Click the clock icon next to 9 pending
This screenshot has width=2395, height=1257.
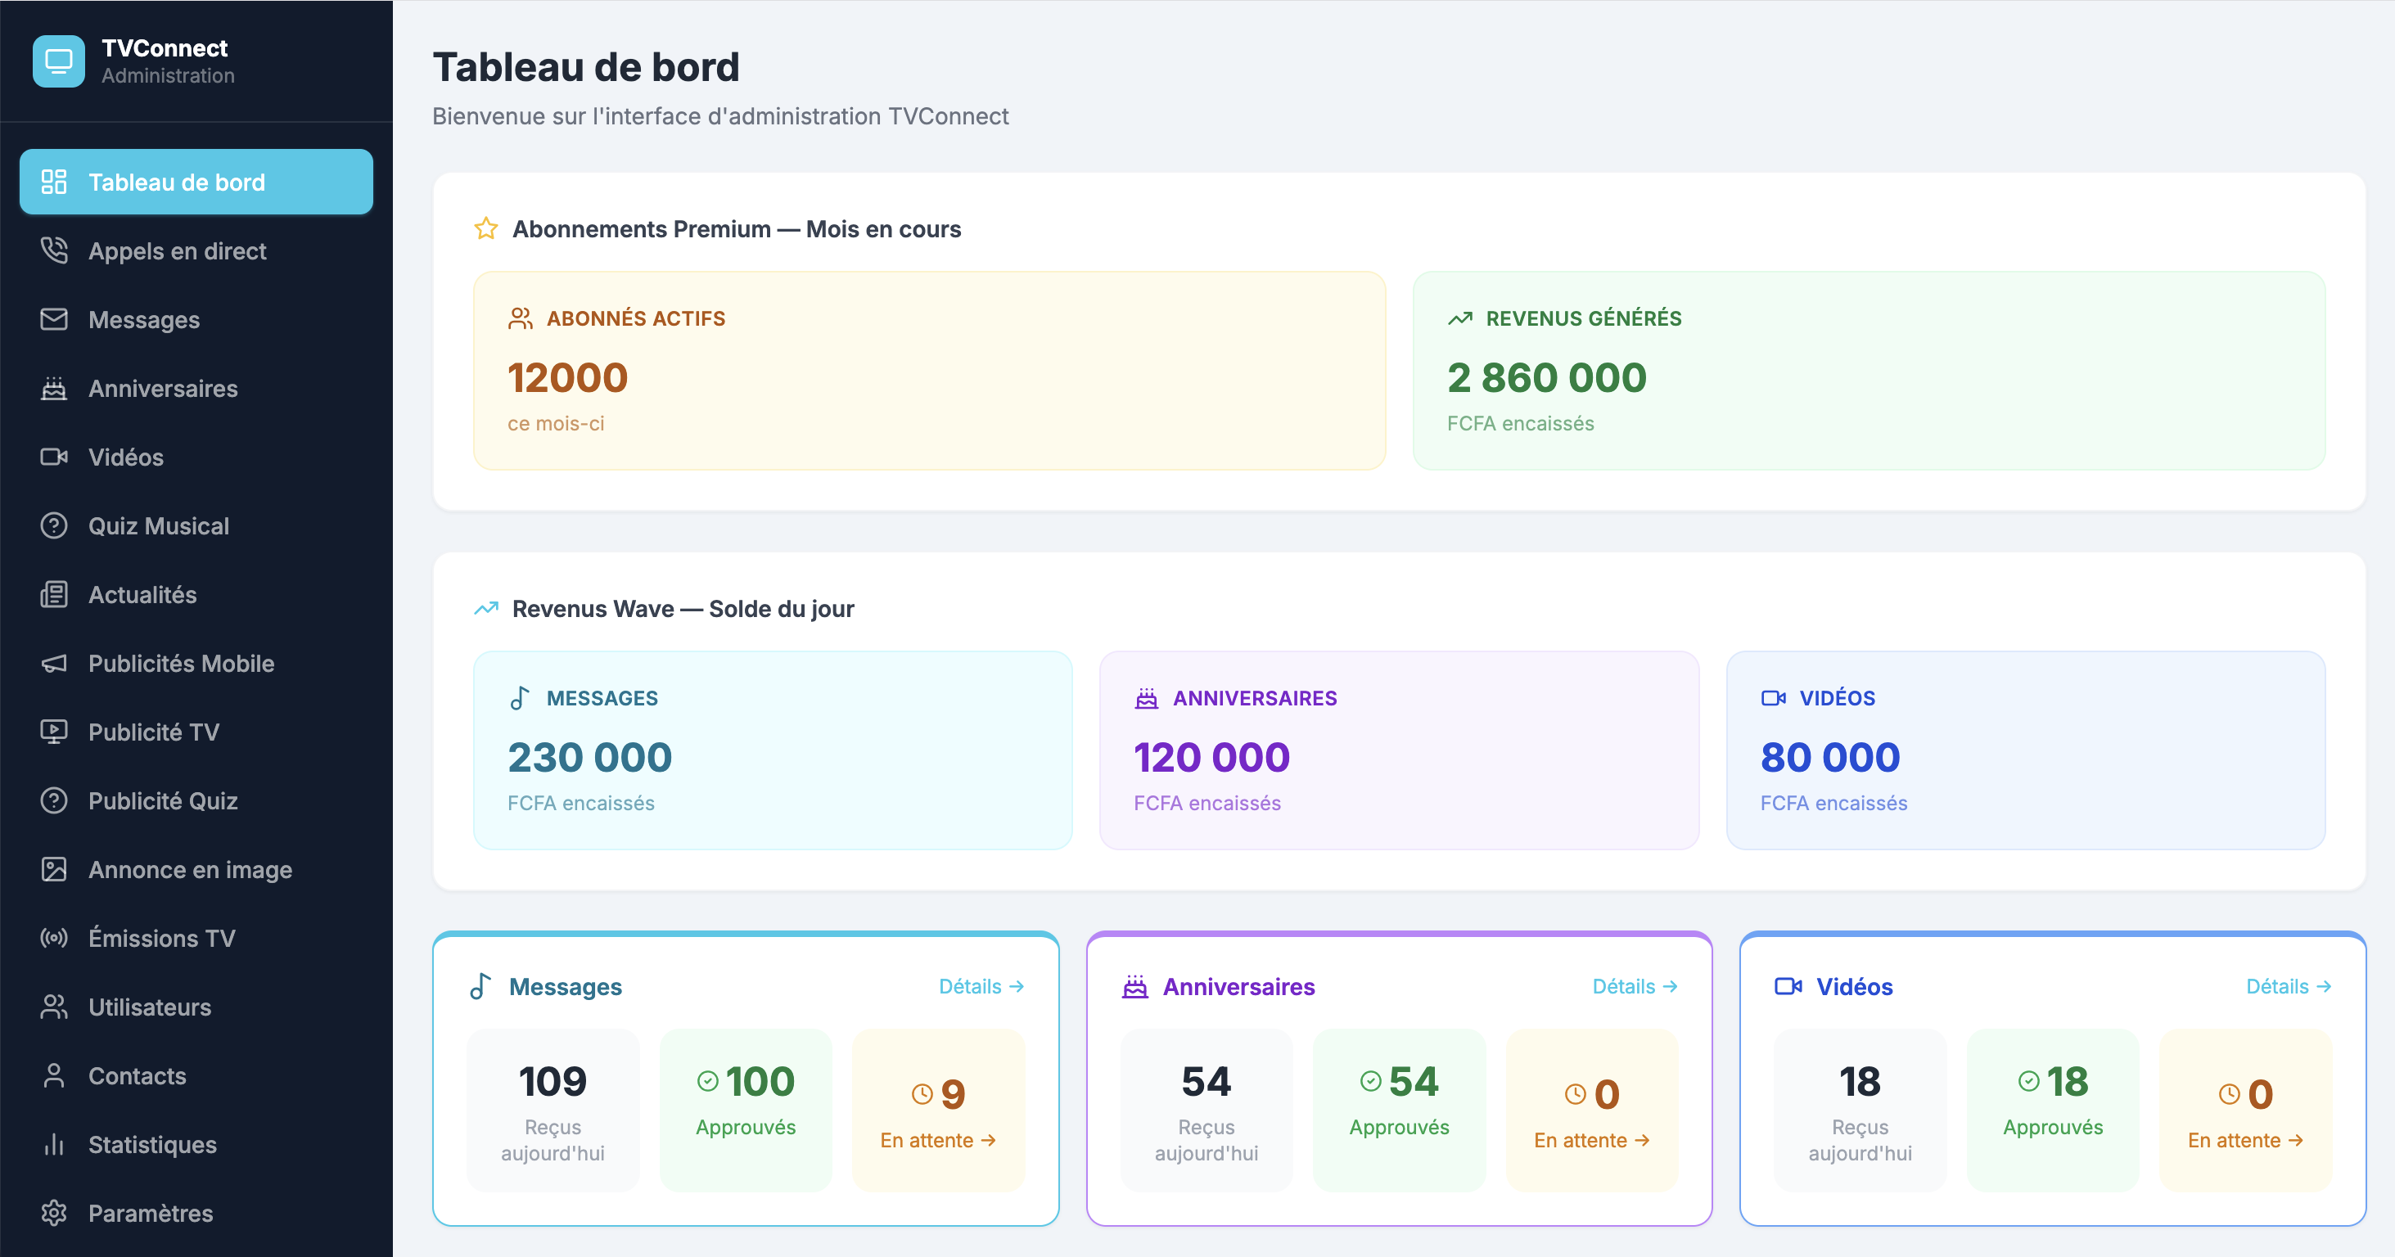922,1094
